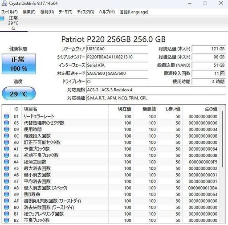
Task: Click the blue status orb in drive tab
Action: tap(2, 18)
